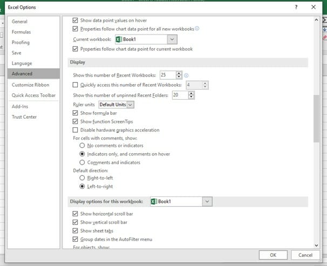Toggle Show data point values on hover

coord(75,21)
